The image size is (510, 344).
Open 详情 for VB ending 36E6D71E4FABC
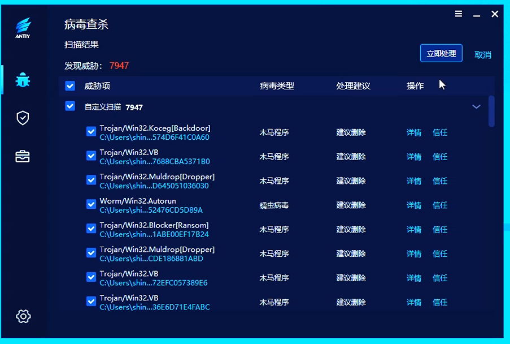coord(414,302)
